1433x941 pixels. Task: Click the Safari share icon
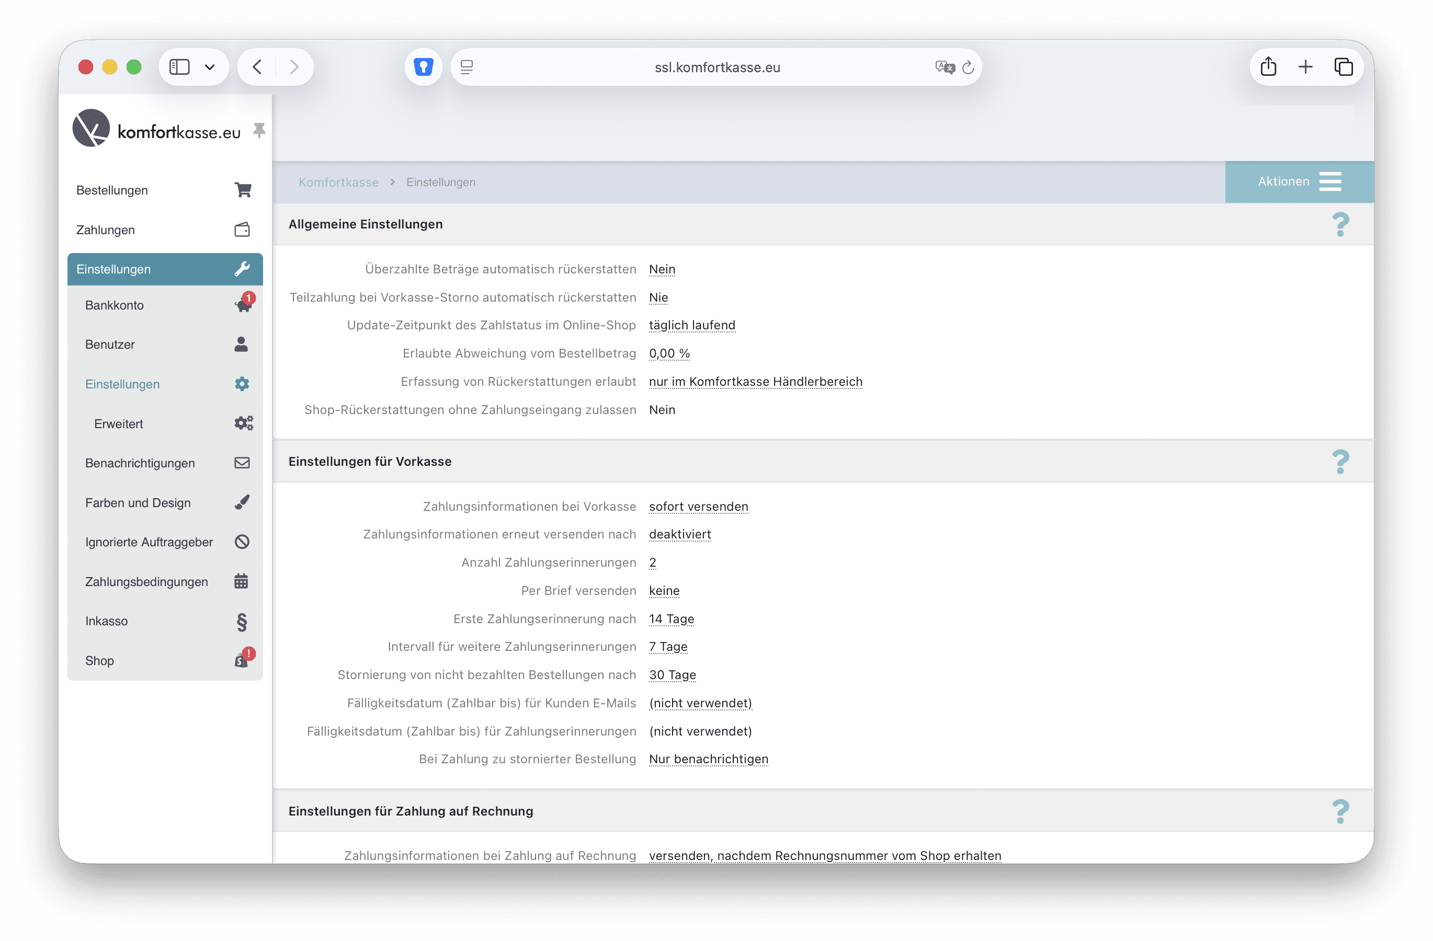(1269, 66)
